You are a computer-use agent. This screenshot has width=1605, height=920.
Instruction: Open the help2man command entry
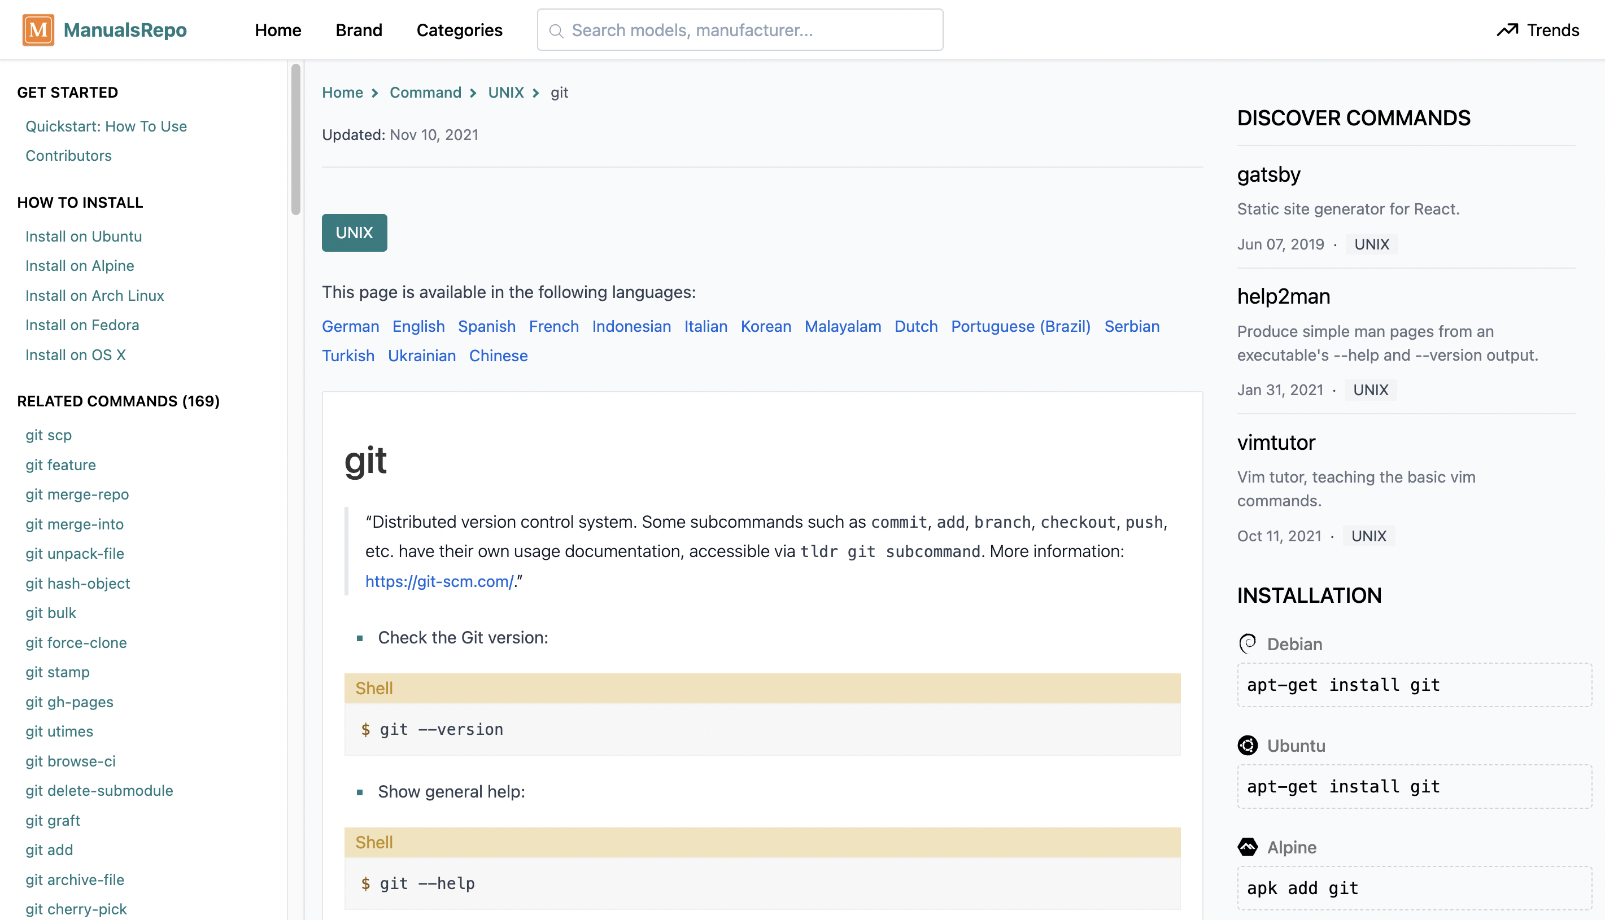[1283, 296]
